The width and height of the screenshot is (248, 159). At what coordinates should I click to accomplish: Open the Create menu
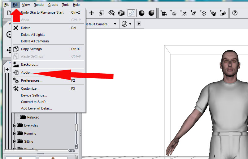(x=53, y=5)
